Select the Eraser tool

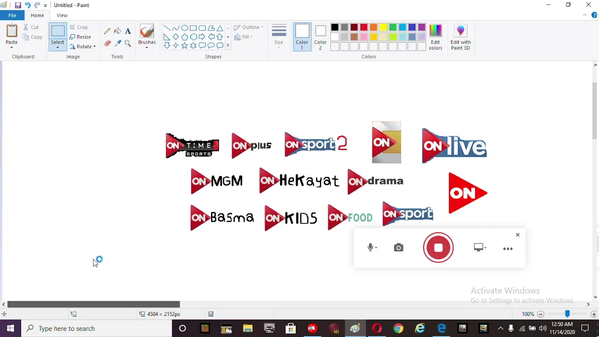(x=107, y=43)
